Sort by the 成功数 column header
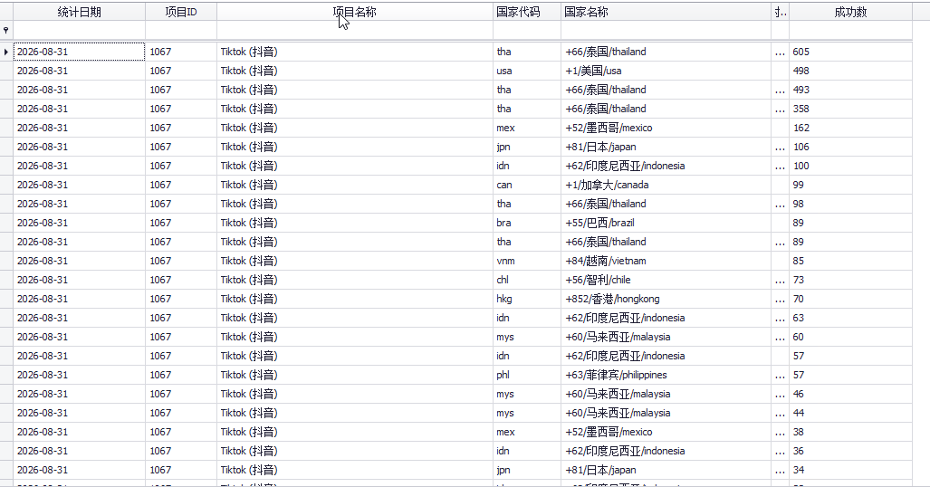This screenshot has height=487, width=930. [x=850, y=11]
